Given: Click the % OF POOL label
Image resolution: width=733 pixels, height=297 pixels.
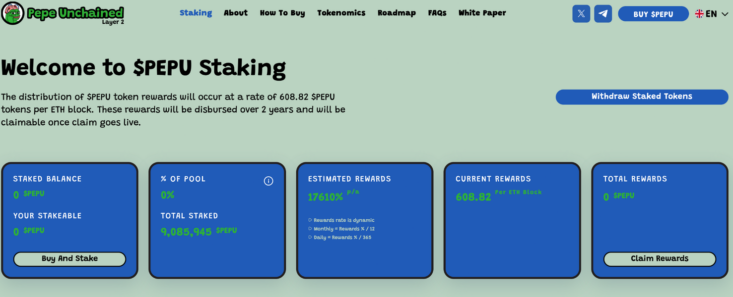Looking at the screenshot, I should pos(183,179).
